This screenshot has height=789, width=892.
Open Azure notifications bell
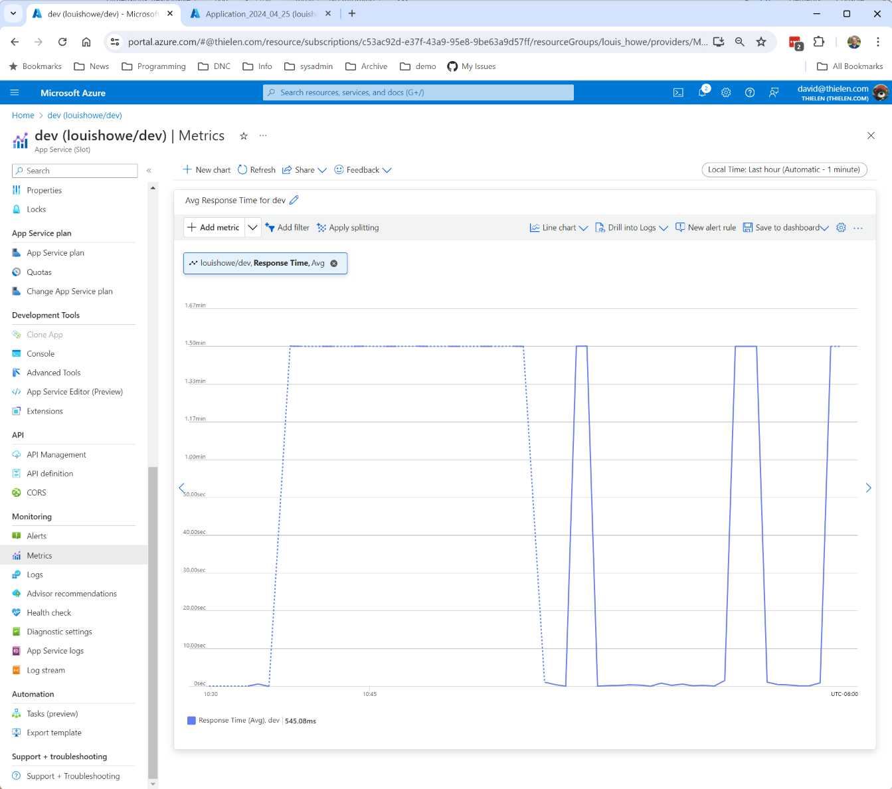pos(702,92)
